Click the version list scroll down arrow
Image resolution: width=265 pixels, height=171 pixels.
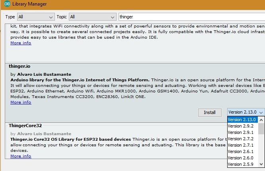pyautogui.click(x=261, y=164)
